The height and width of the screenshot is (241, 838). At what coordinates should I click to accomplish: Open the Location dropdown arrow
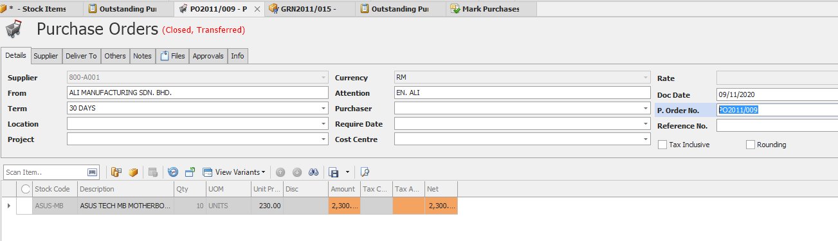point(323,124)
